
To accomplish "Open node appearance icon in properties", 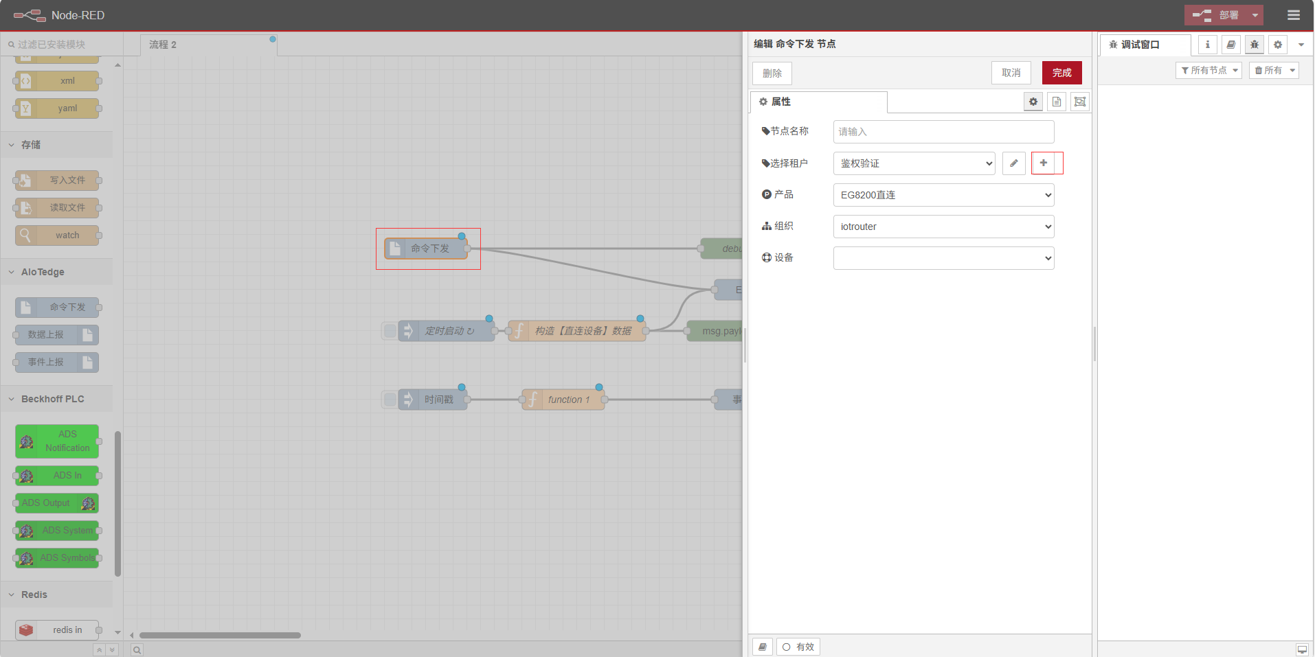I will [x=1080, y=102].
